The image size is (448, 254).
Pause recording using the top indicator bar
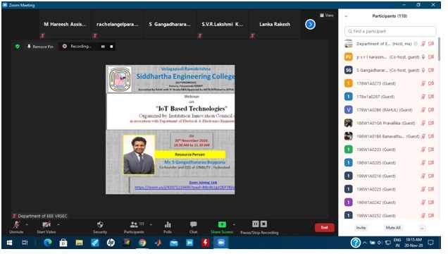(103, 47)
